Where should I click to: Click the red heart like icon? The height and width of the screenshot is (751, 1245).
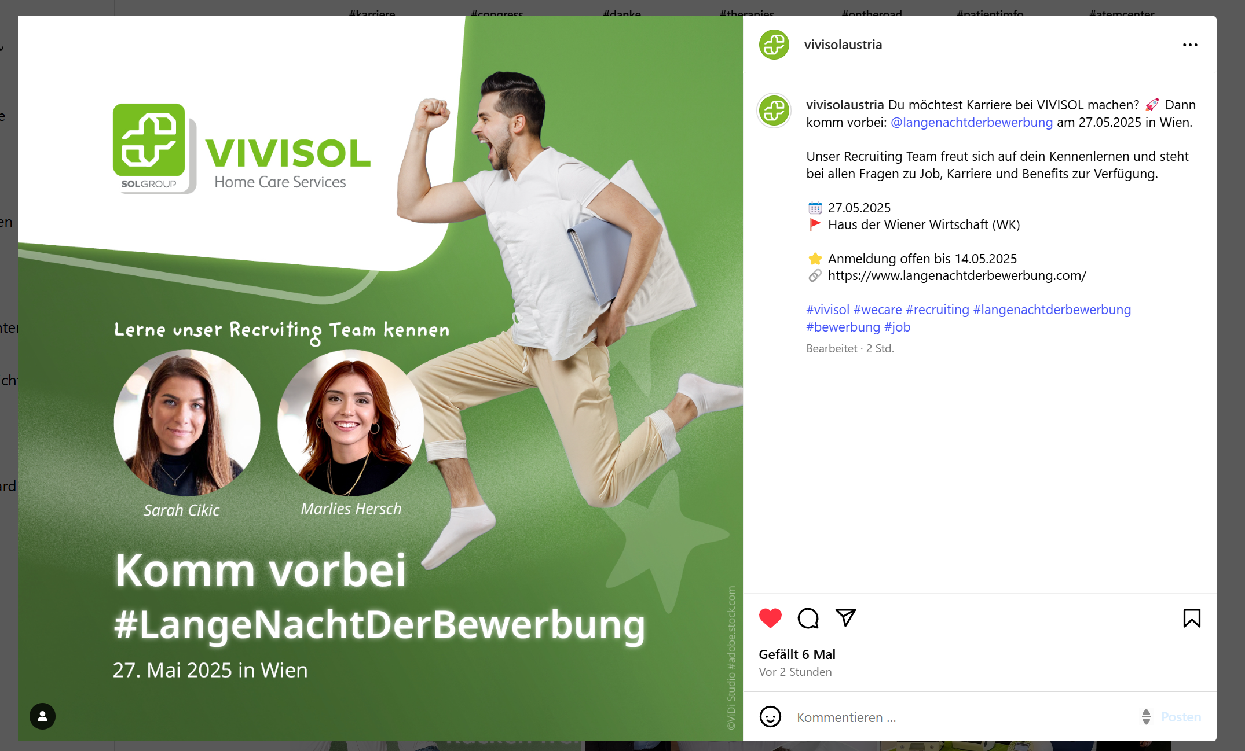(x=770, y=618)
